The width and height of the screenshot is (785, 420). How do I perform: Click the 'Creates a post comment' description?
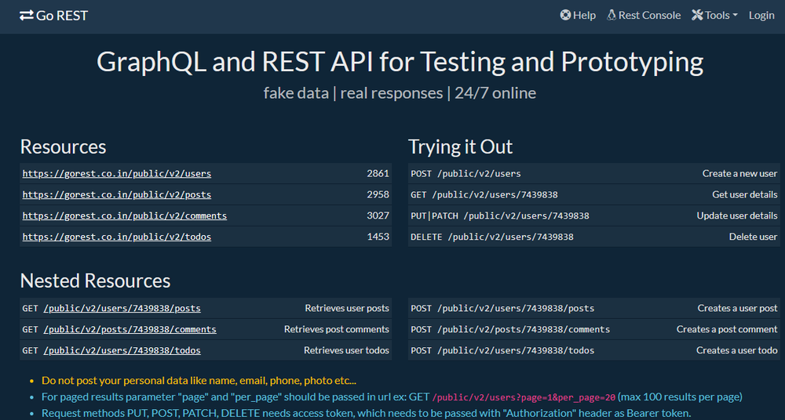[x=727, y=329]
